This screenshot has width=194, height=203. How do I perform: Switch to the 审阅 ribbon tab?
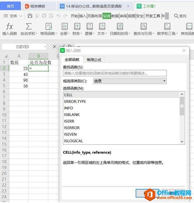tap(123, 16)
